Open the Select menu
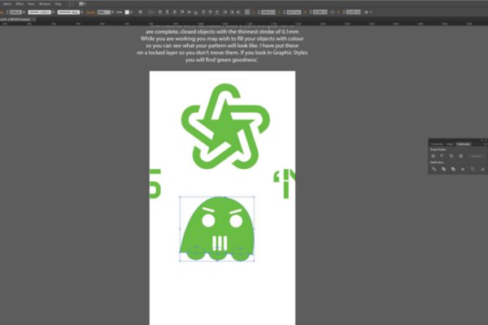Viewport: 488px width, 325px height. coord(7,4)
